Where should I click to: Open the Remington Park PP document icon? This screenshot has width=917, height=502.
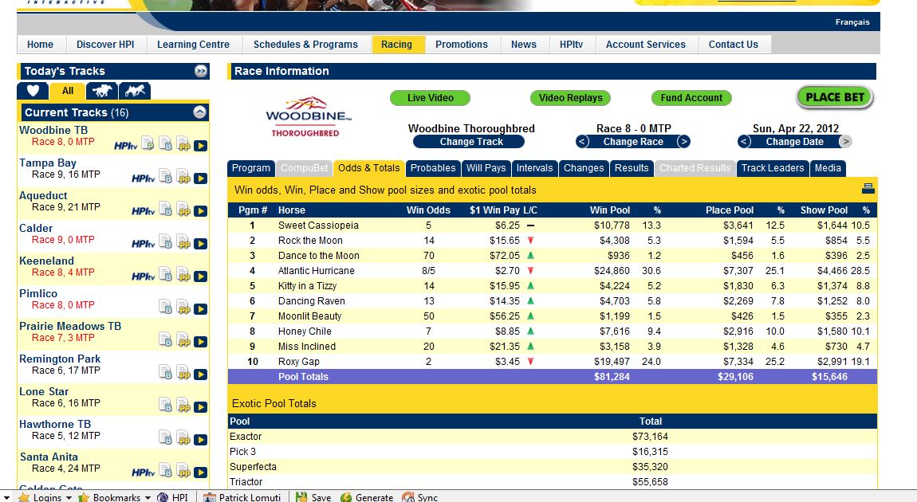[183, 373]
